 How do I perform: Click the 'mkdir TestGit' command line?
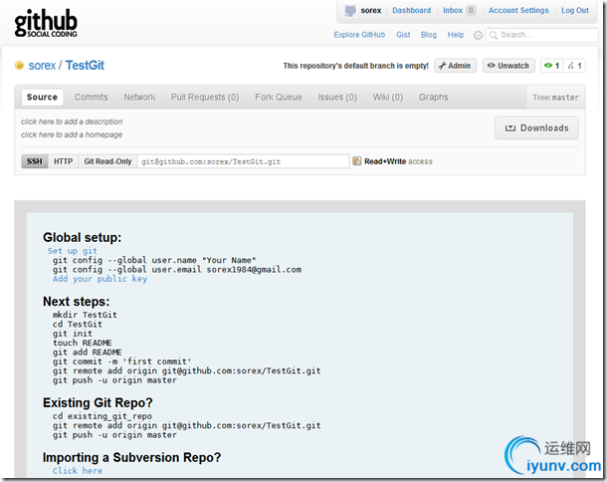85,315
